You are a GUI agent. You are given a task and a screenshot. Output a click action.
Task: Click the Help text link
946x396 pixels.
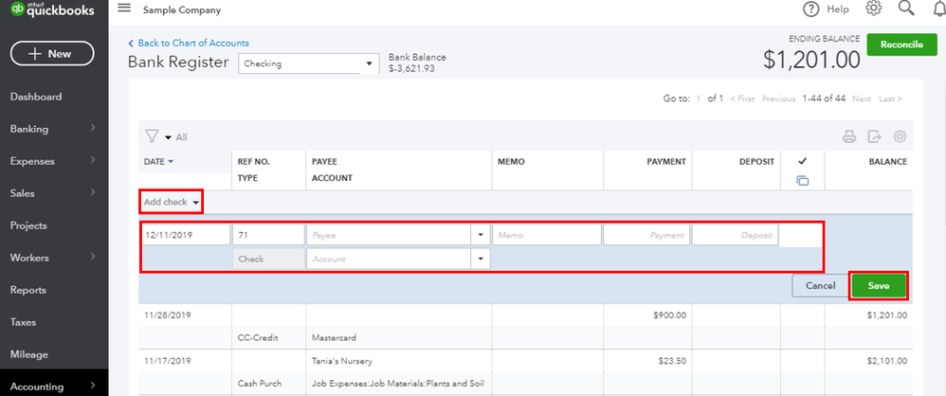point(837,9)
